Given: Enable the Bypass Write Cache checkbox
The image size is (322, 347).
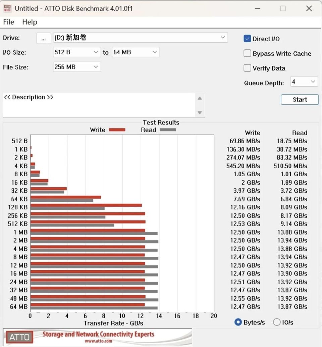Looking at the screenshot, I should [x=247, y=53].
